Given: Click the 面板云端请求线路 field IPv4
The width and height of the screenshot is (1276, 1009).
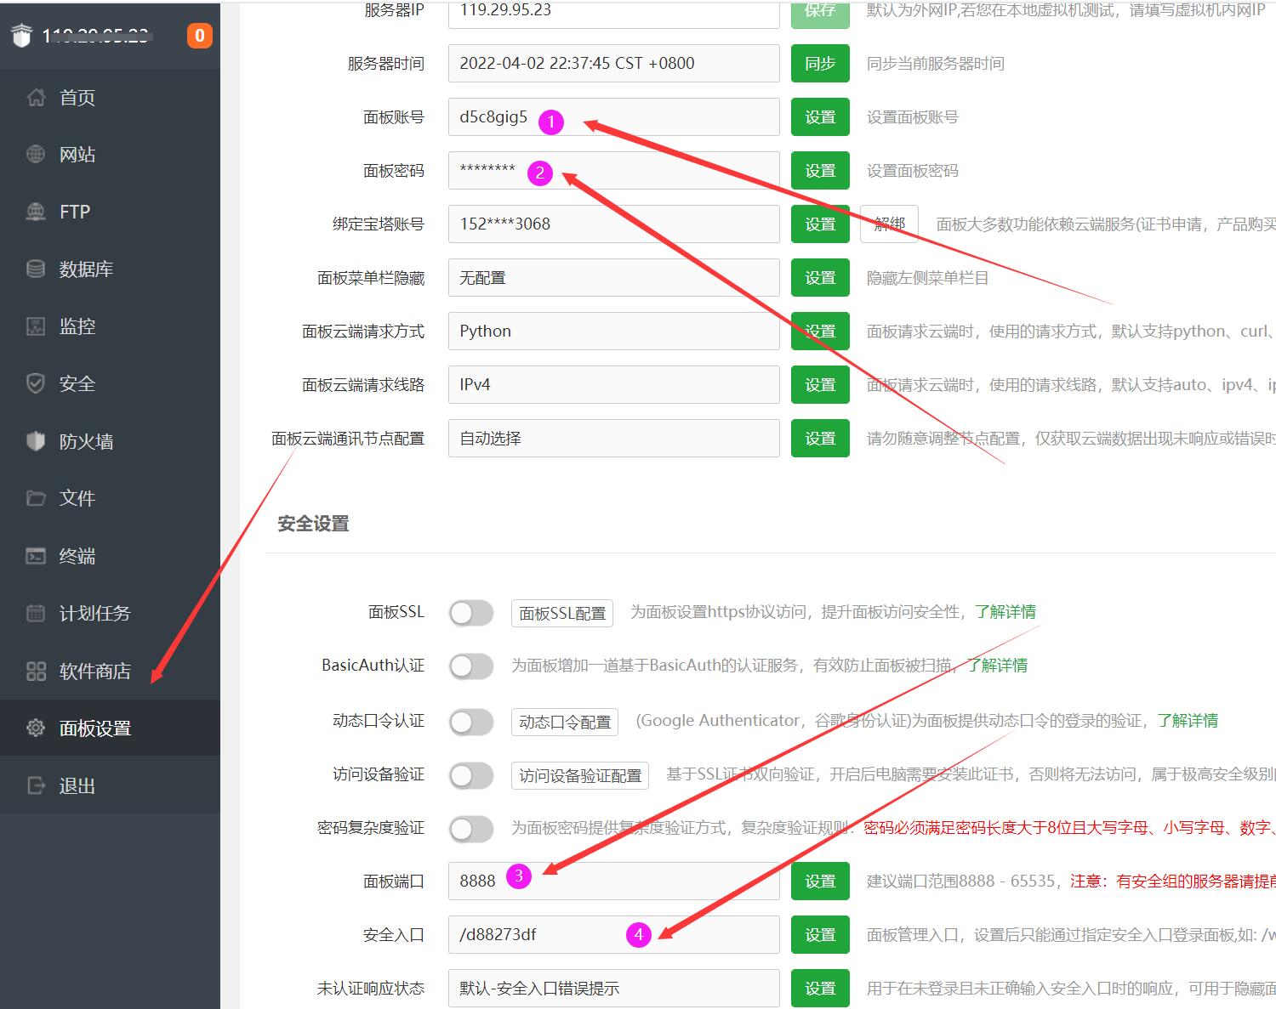Looking at the screenshot, I should [614, 385].
